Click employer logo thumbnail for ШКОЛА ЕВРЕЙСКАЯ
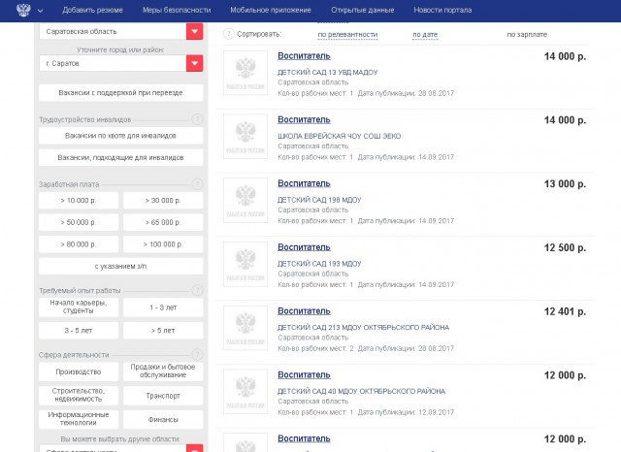This screenshot has width=621, height=452. click(245, 137)
